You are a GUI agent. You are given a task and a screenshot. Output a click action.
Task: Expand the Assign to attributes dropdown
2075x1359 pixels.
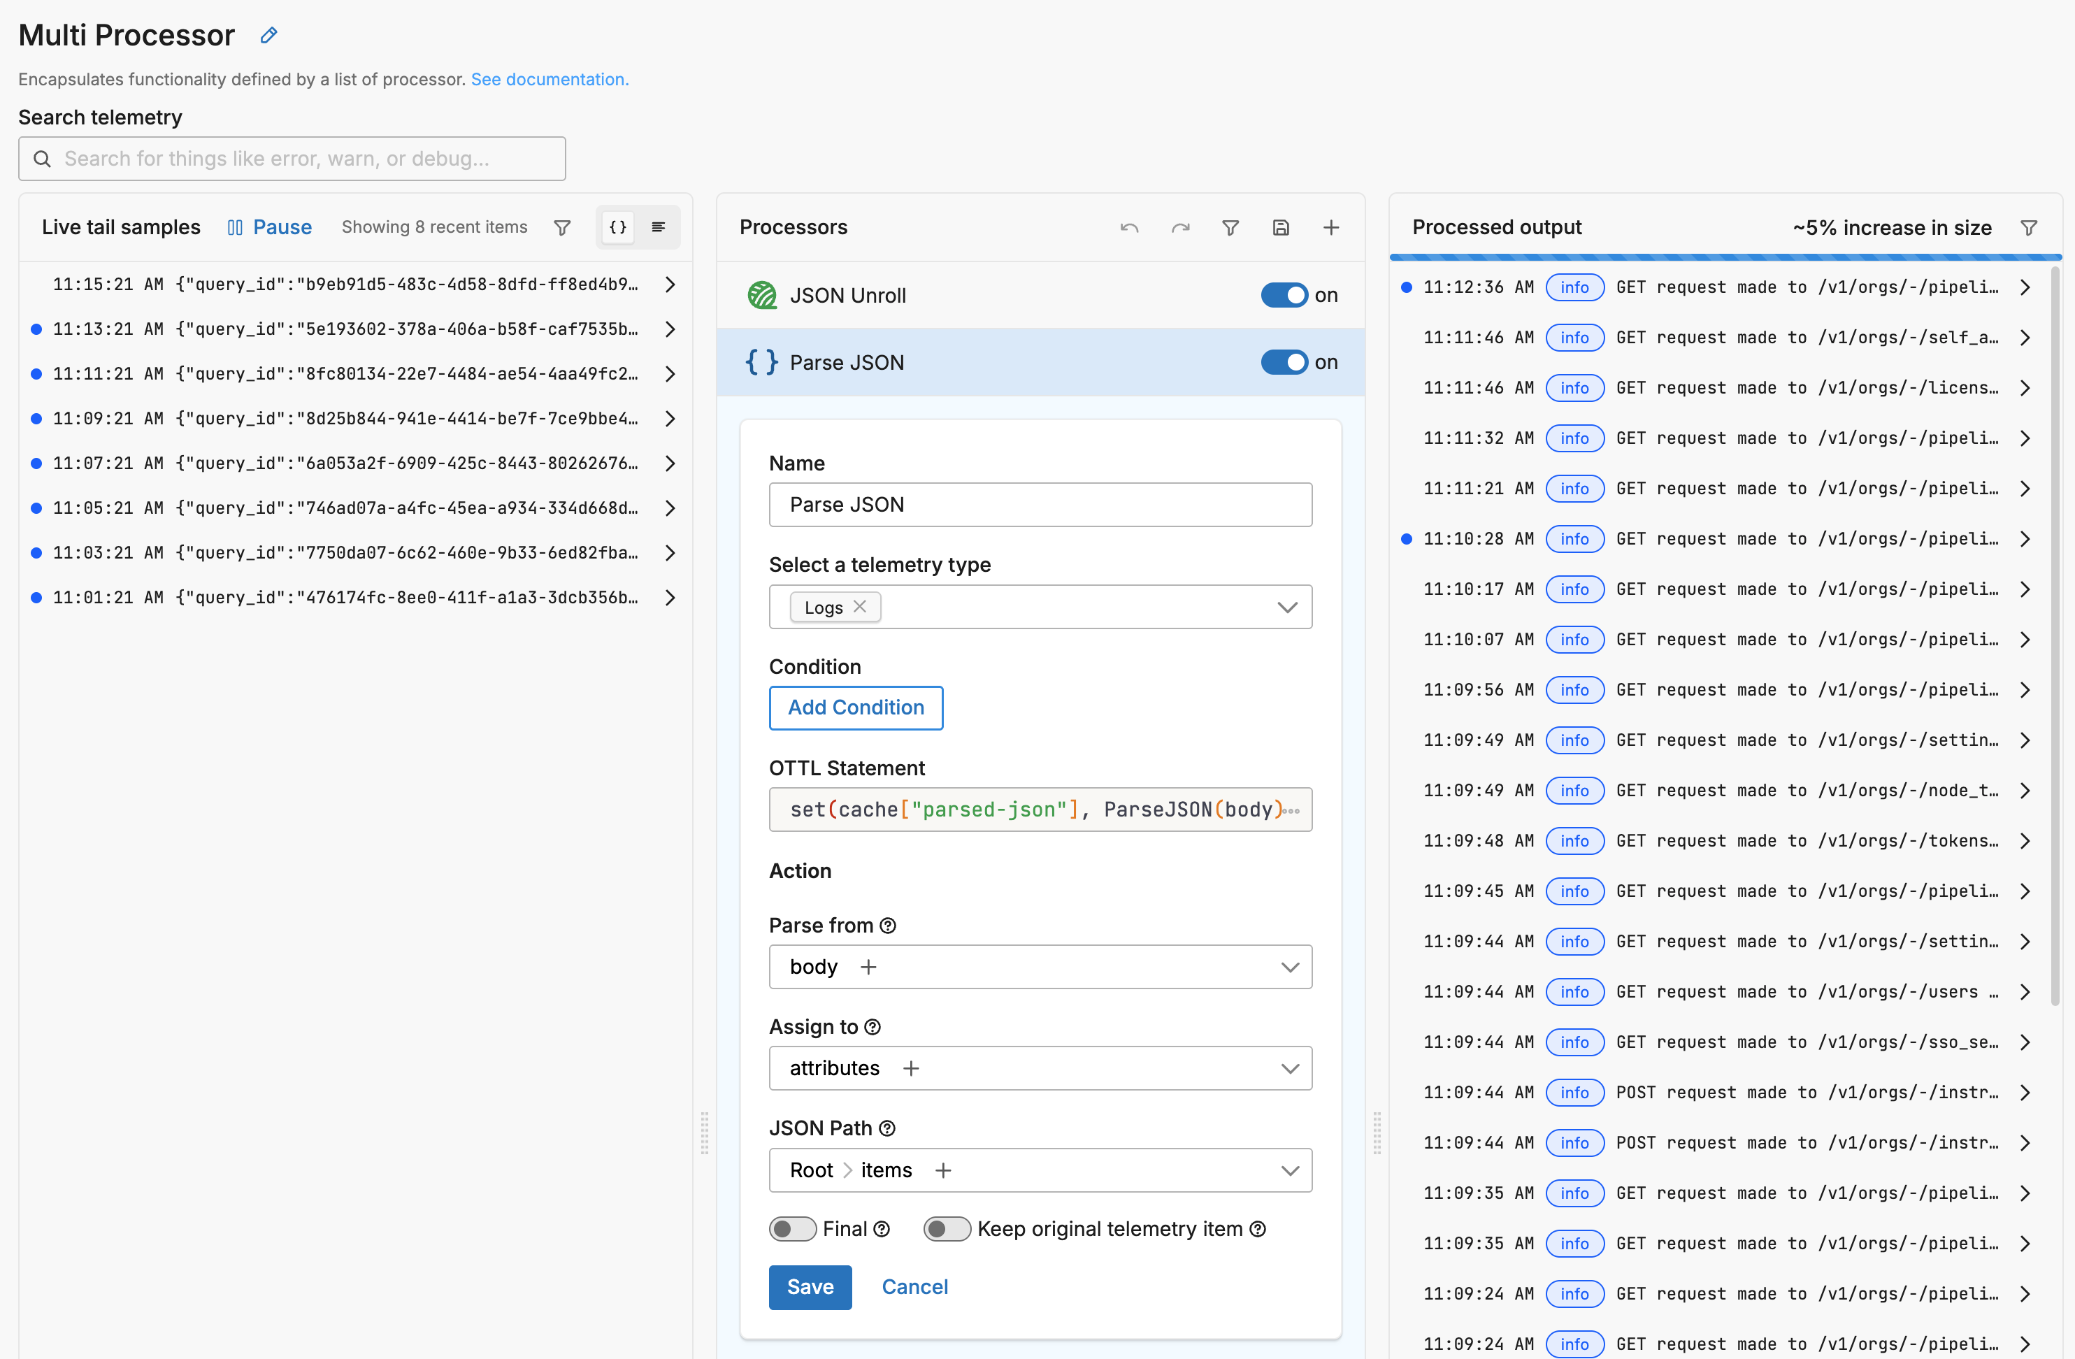tap(1289, 1068)
